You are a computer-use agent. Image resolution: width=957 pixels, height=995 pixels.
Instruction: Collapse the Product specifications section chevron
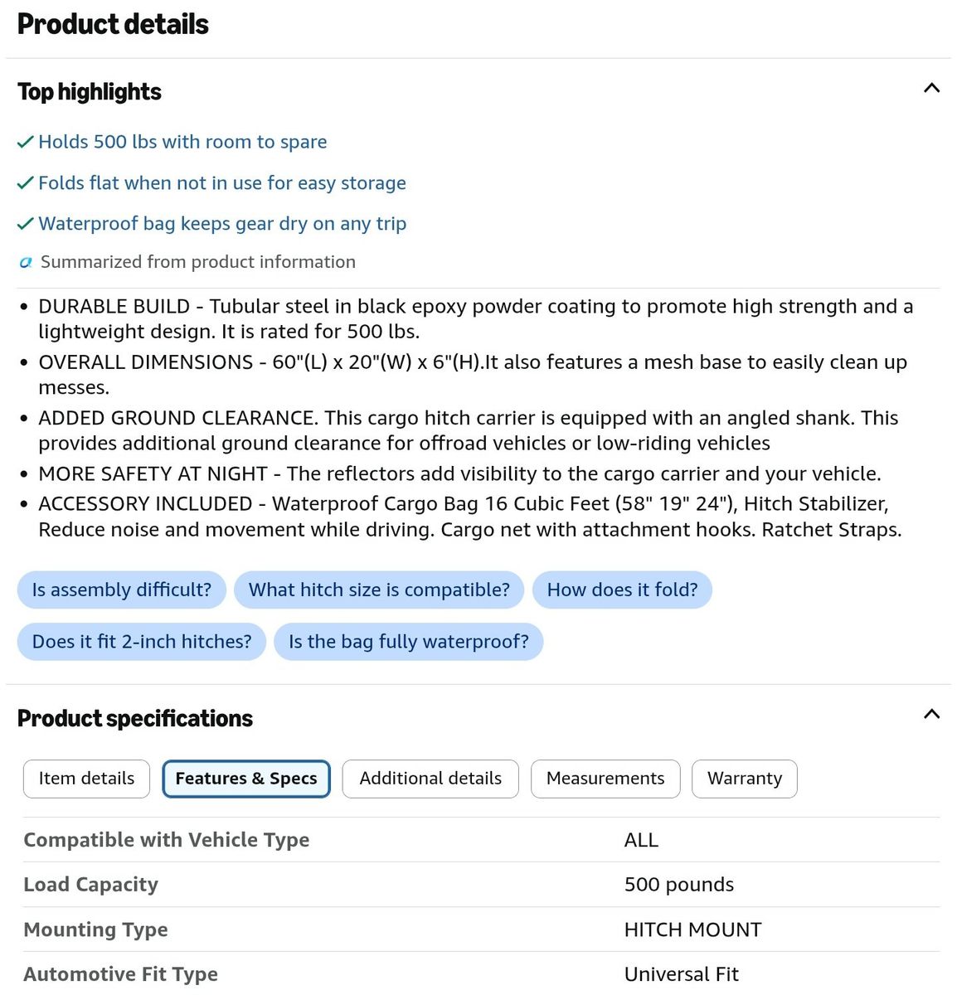931,714
